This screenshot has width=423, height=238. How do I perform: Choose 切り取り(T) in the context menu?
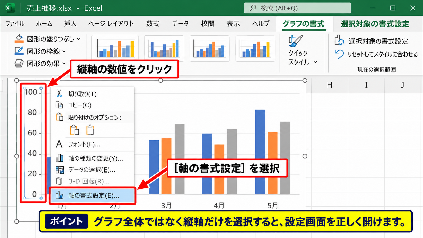(x=93, y=94)
